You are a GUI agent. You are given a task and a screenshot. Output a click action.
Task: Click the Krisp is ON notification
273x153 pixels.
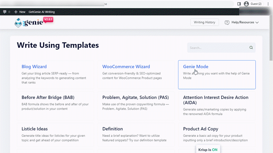(208, 149)
